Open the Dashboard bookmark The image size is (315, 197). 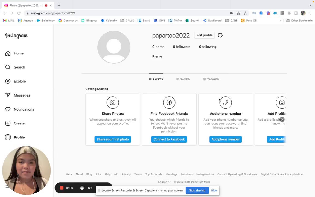tap(212, 21)
